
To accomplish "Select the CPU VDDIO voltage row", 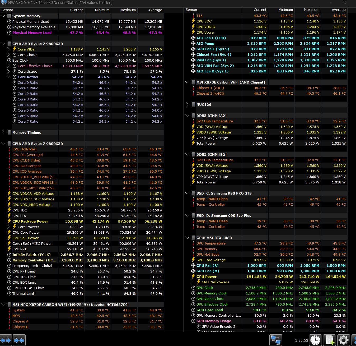I will coord(266,27).
